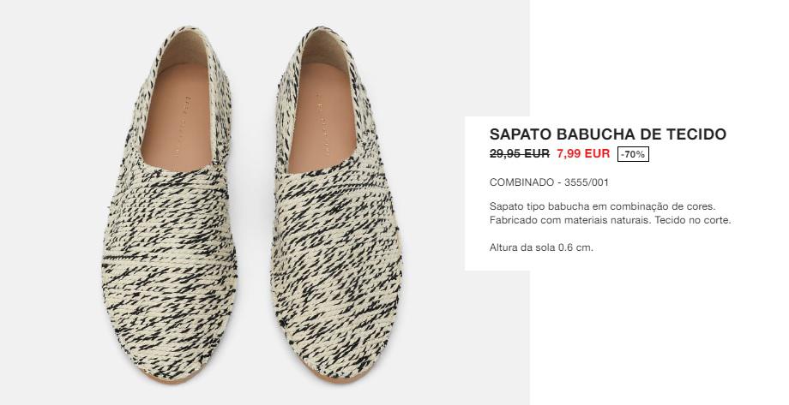Click the product description paragraph
The height and width of the screenshot is (405, 789).
pos(610,213)
